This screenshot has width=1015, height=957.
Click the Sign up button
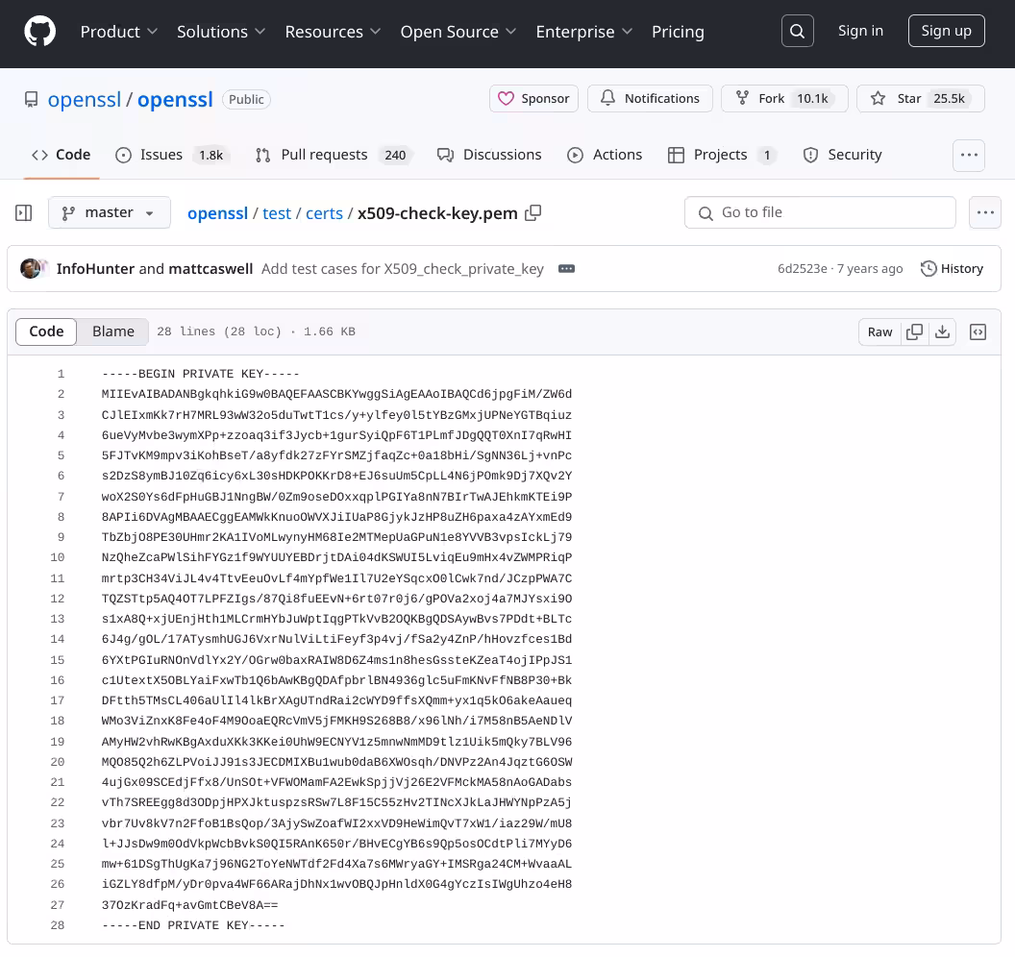[x=946, y=30]
